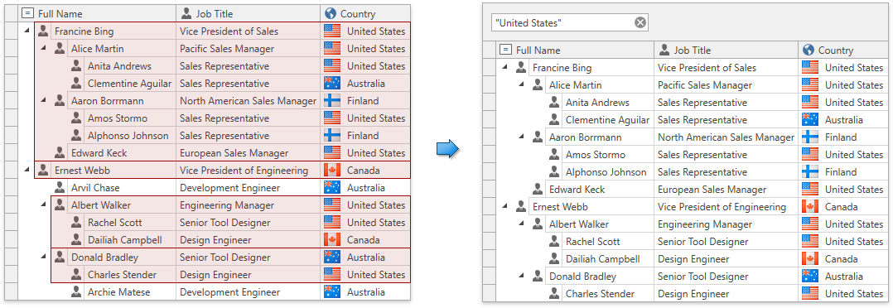Click the globe icon in right Country header
This screenshot has height=308, width=893.
click(809, 51)
